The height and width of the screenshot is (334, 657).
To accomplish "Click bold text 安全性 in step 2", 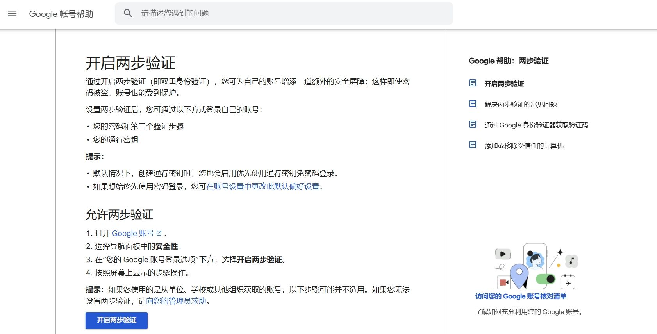I will [167, 246].
